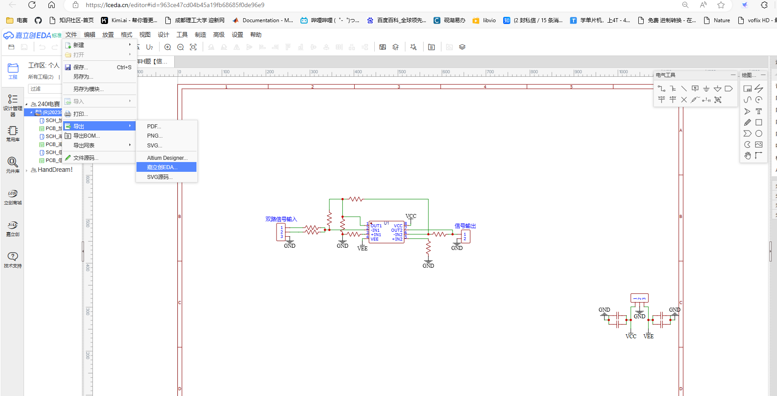Choose 嘉立创EDA... from the export submenu
The height and width of the screenshot is (396, 777).
pos(163,167)
